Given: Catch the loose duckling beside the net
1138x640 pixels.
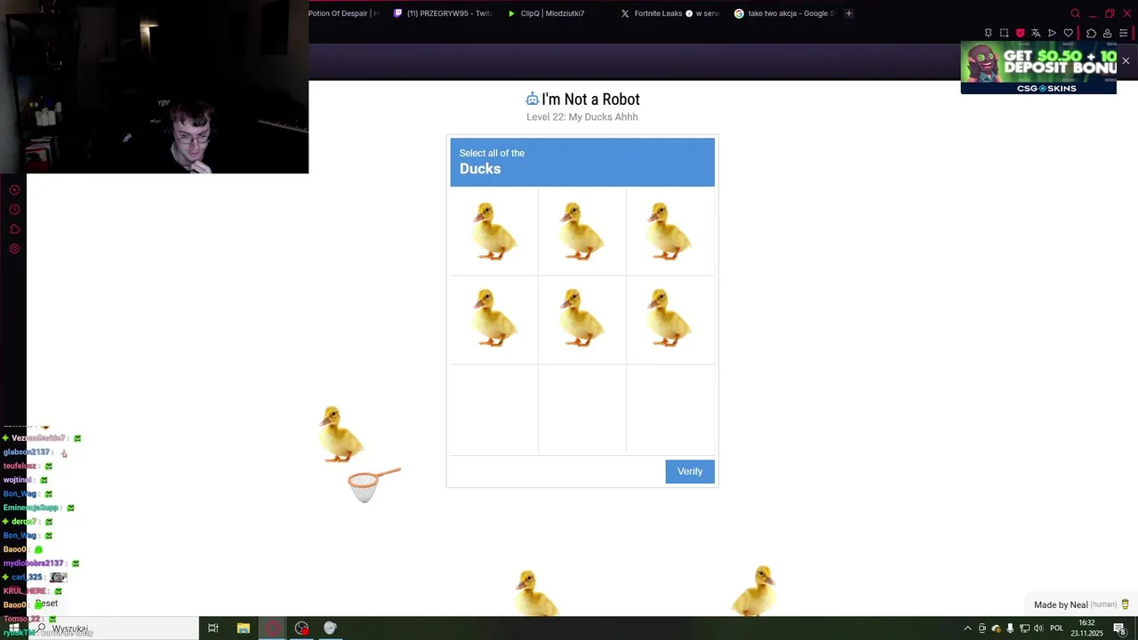Looking at the screenshot, I should tap(341, 434).
